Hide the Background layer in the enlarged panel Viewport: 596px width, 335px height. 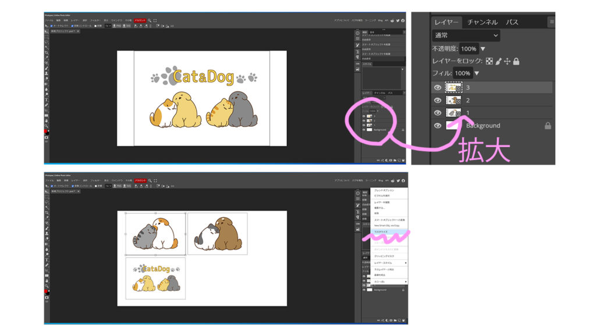(438, 126)
